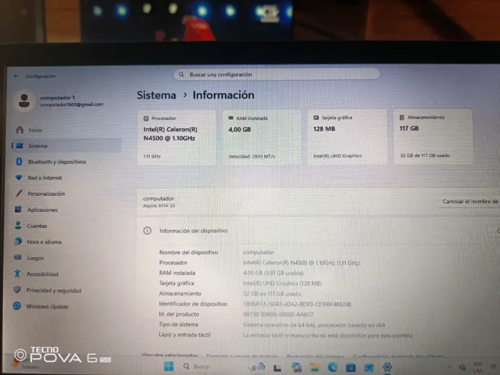Click the Aplicaciones grid icon
500x375 pixels.
[18, 209]
